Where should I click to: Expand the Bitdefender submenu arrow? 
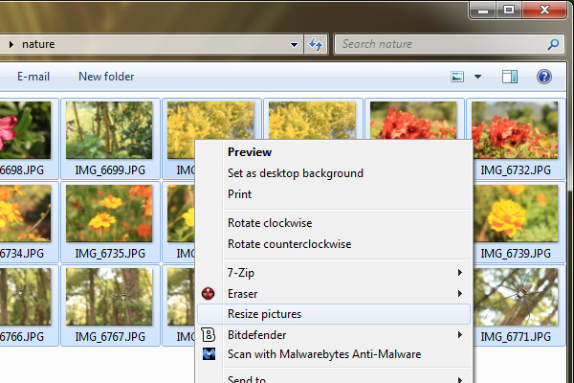460,335
